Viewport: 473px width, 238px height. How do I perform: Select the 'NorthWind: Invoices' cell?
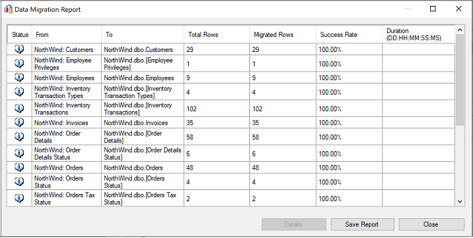(x=67, y=122)
